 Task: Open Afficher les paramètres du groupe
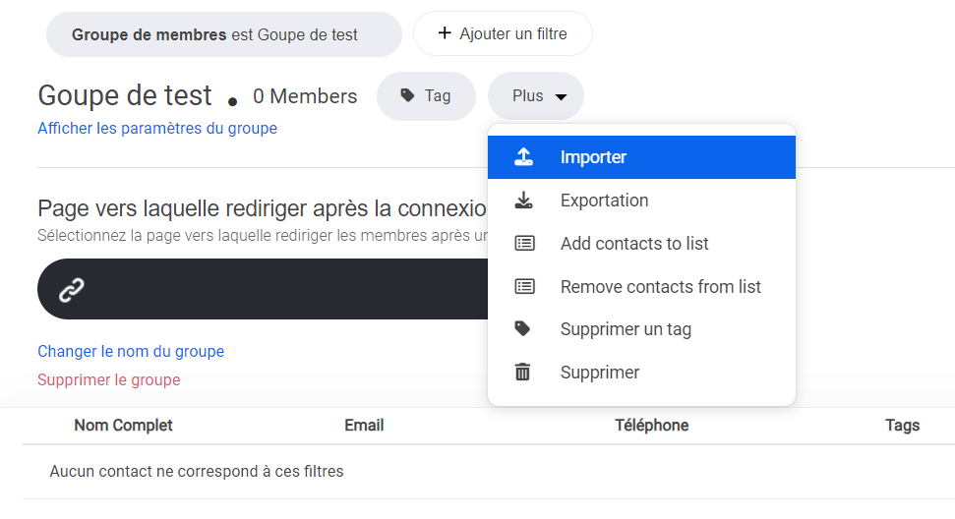157,129
